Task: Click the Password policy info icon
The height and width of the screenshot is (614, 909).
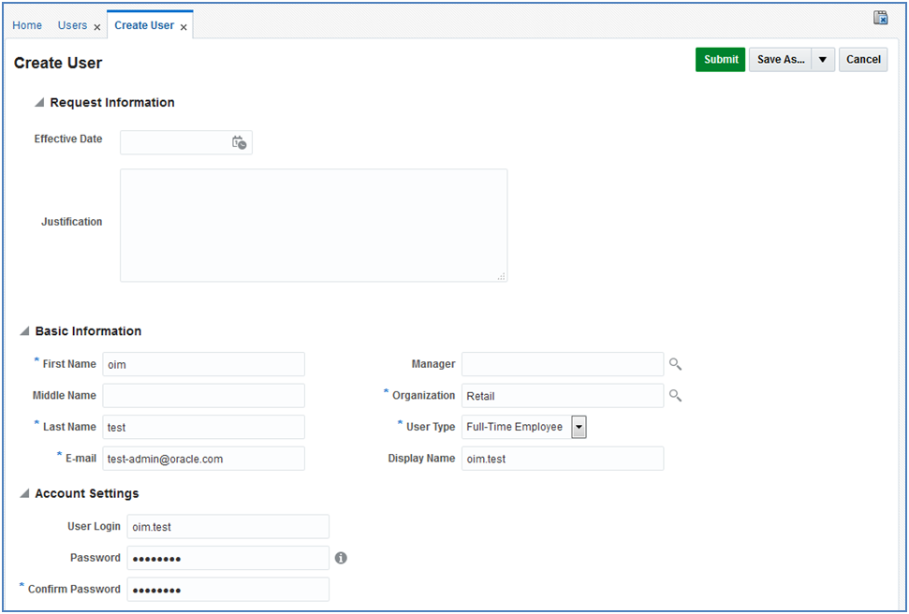Action: click(341, 558)
